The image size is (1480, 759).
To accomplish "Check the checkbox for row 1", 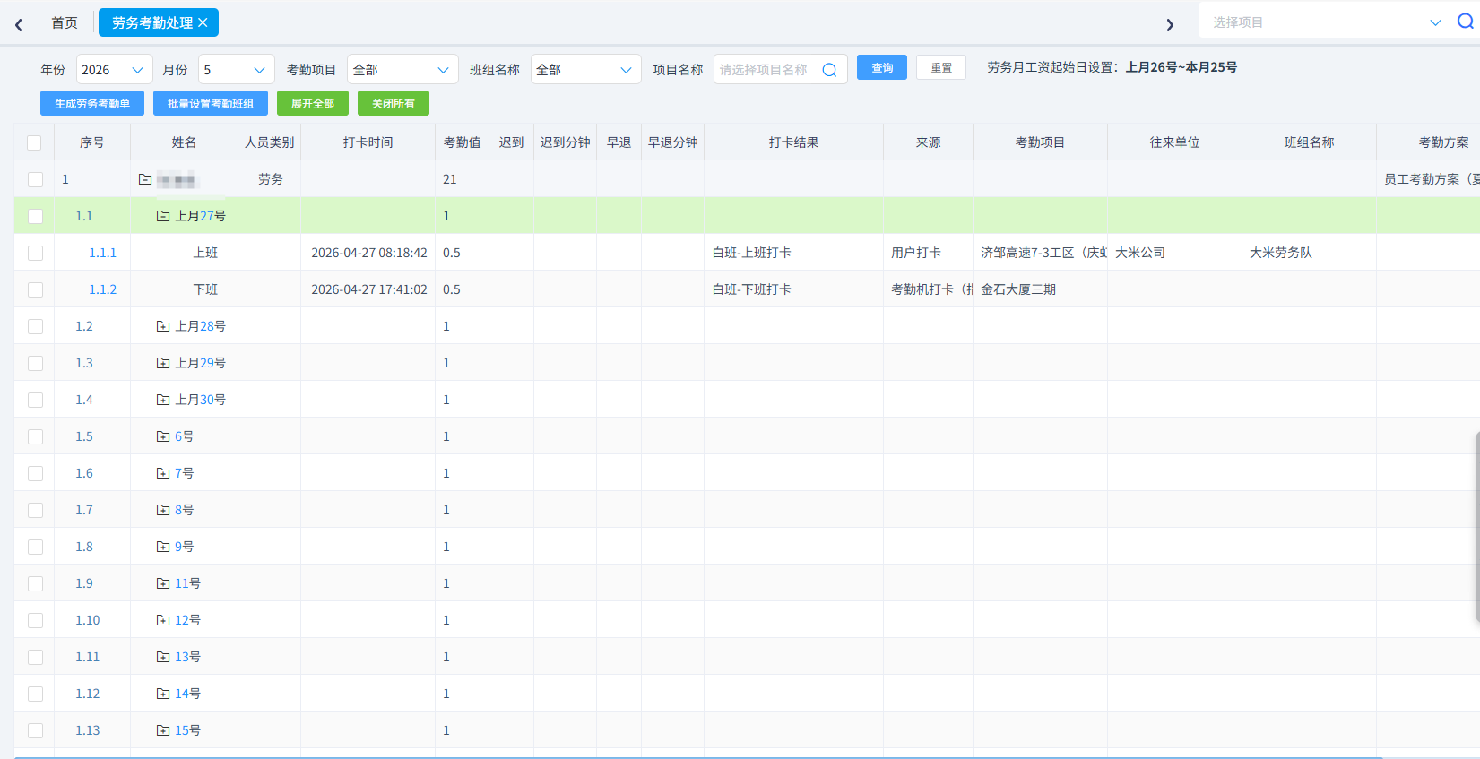I will [35, 179].
